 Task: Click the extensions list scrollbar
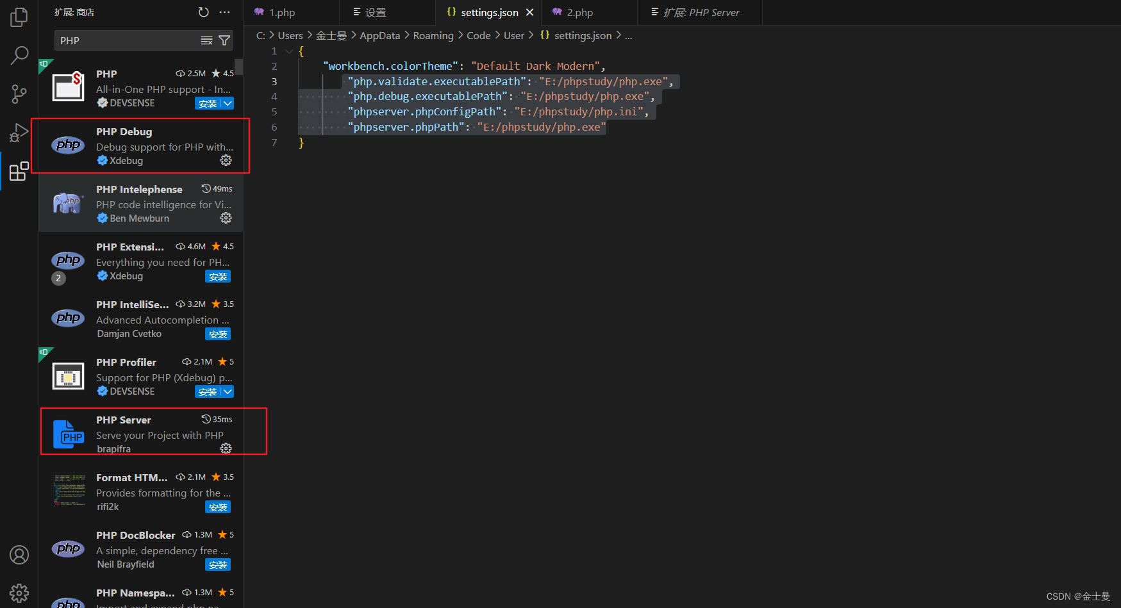point(238,67)
